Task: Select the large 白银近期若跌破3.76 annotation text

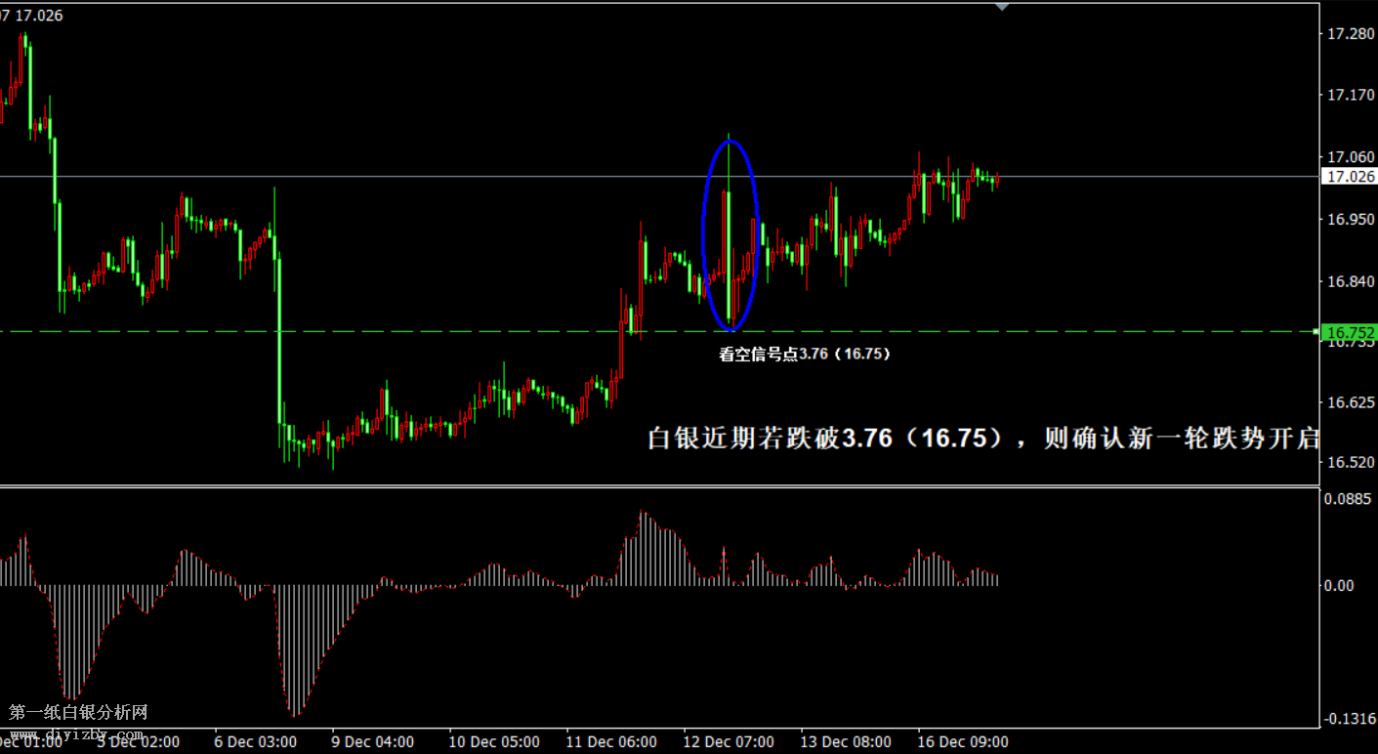Action: click(982, 439)
